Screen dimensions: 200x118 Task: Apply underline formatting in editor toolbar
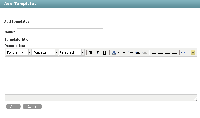104,52
